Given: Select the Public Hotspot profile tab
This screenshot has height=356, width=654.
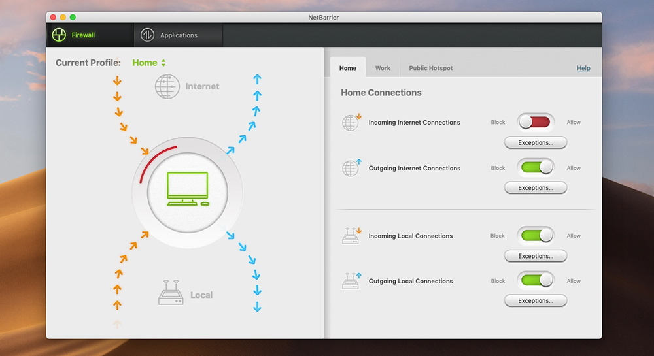Looking at the screenshot, I should tap(430, 67).
